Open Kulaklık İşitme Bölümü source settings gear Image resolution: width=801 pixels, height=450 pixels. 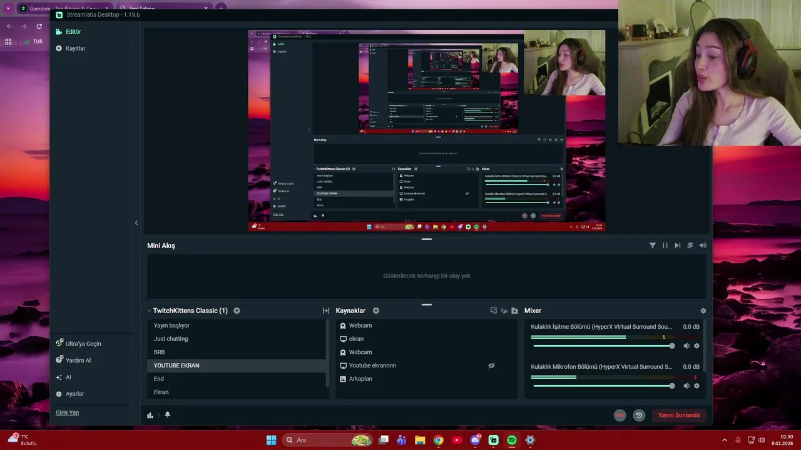(696, 346)
